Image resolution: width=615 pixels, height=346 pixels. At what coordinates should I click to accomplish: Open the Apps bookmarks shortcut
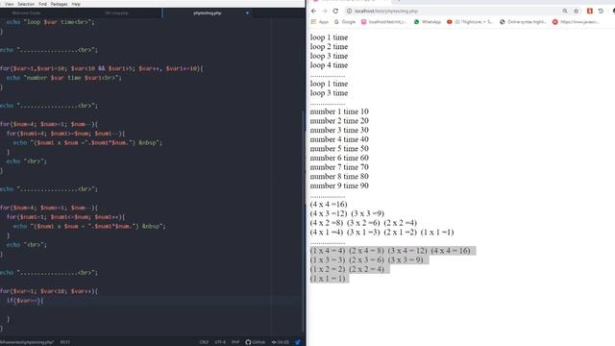click(320, 22)
